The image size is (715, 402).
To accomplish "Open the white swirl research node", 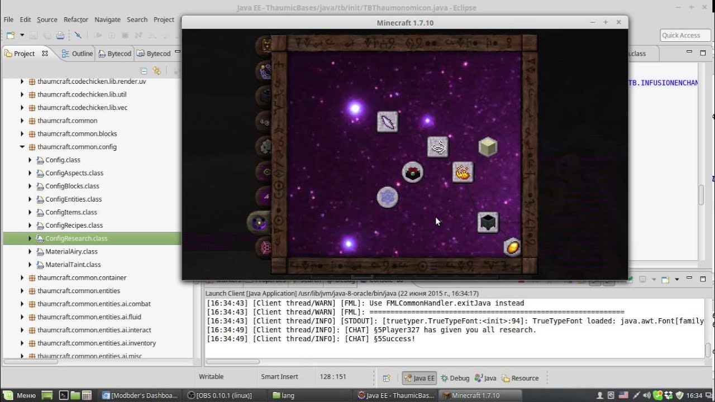I will click(438, 147).
